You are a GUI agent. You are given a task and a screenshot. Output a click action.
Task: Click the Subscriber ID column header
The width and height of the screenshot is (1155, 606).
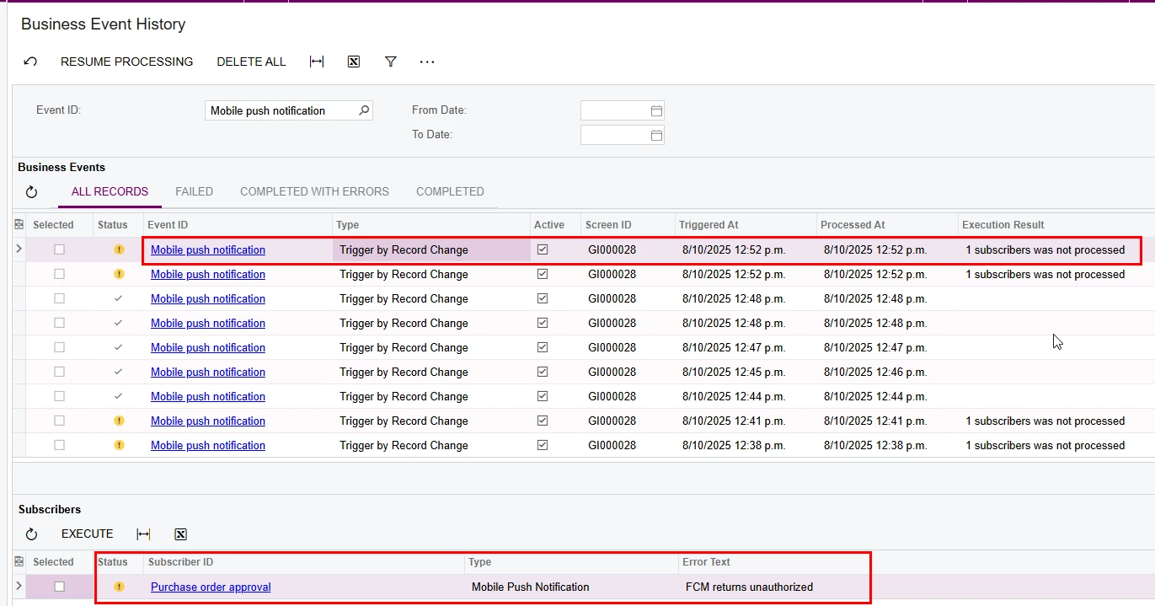(x=304, y=562)
